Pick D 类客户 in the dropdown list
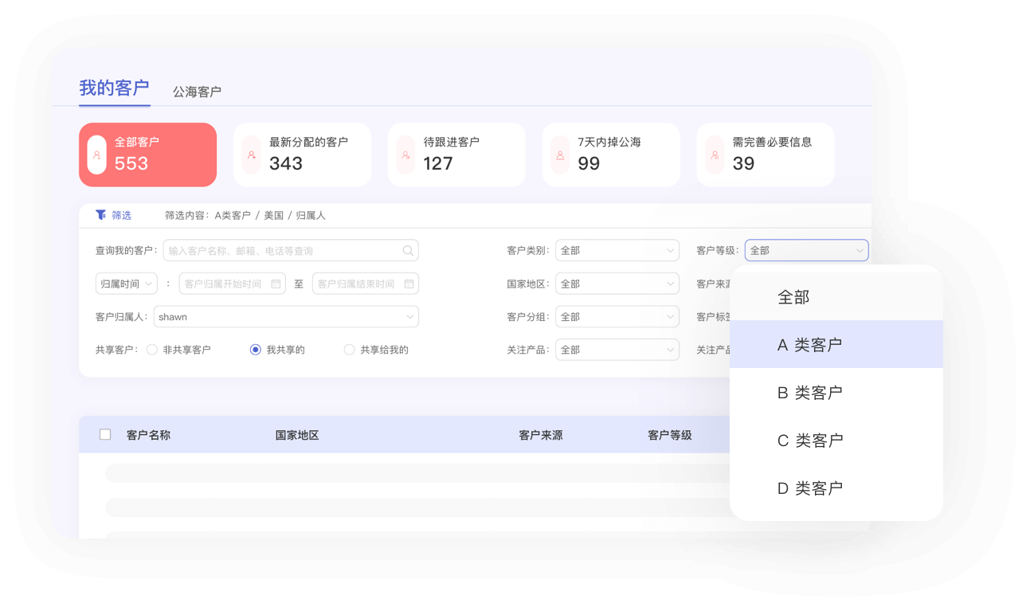This screenshot has height=615, width=1034. pos(809,488)
